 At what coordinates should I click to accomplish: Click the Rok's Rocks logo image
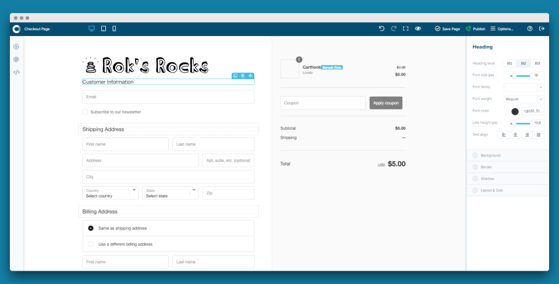[146, 65]
